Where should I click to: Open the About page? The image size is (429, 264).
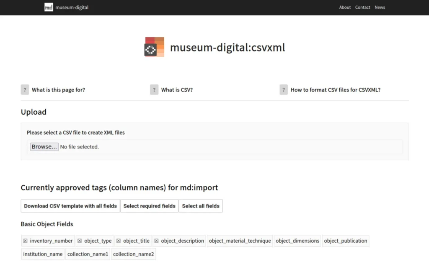pyautogui.click(x=345, y=8)
